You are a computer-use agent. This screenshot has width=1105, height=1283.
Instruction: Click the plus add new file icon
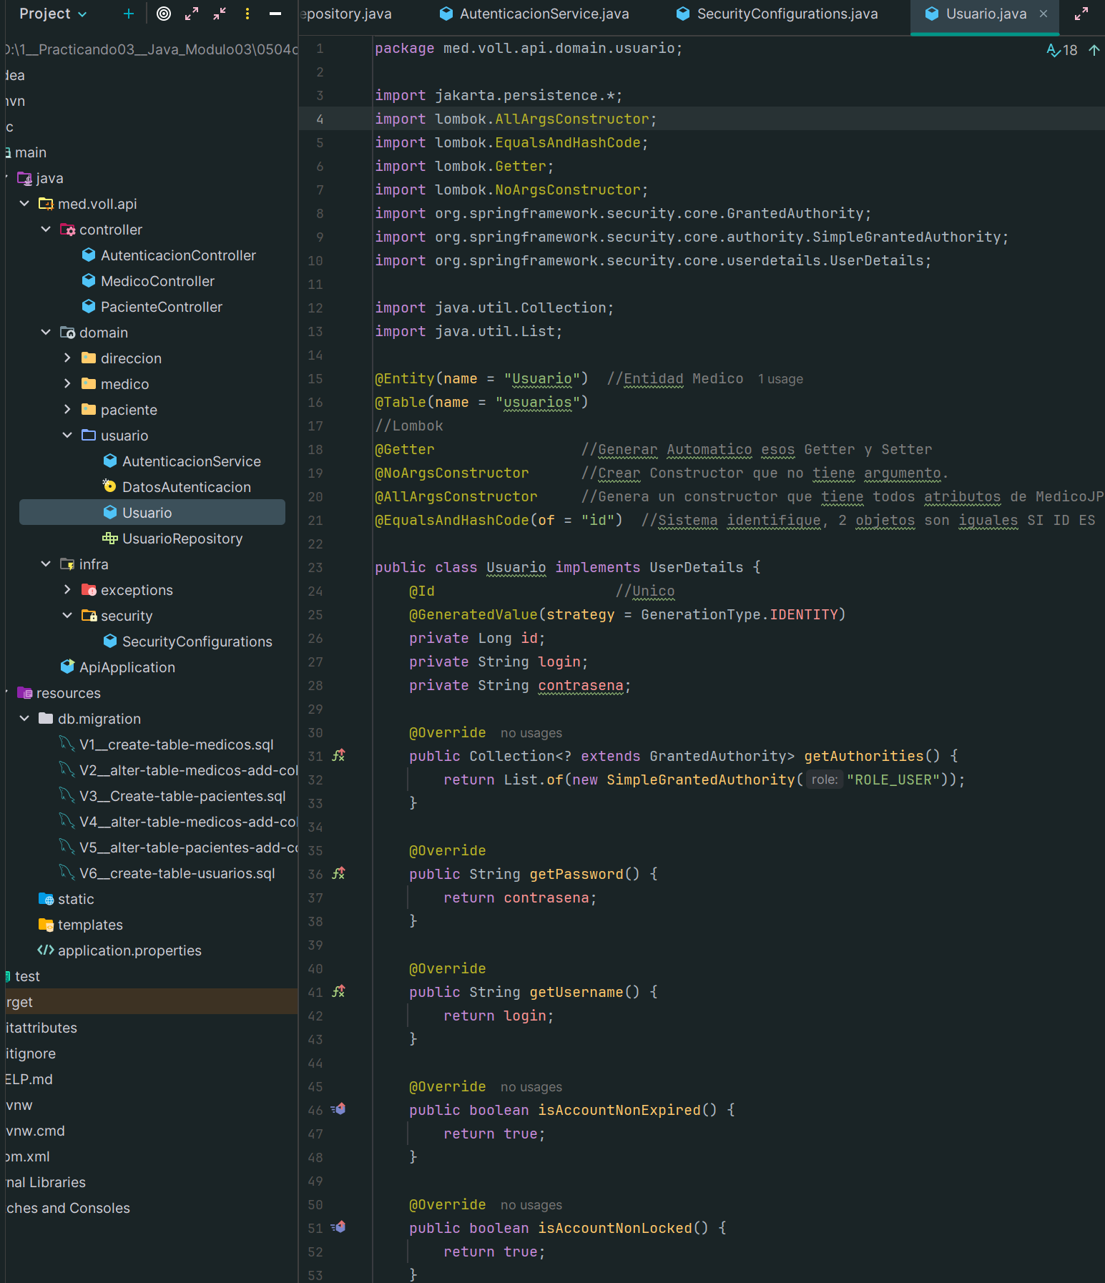pyautogui.click(x=129, y=14)
